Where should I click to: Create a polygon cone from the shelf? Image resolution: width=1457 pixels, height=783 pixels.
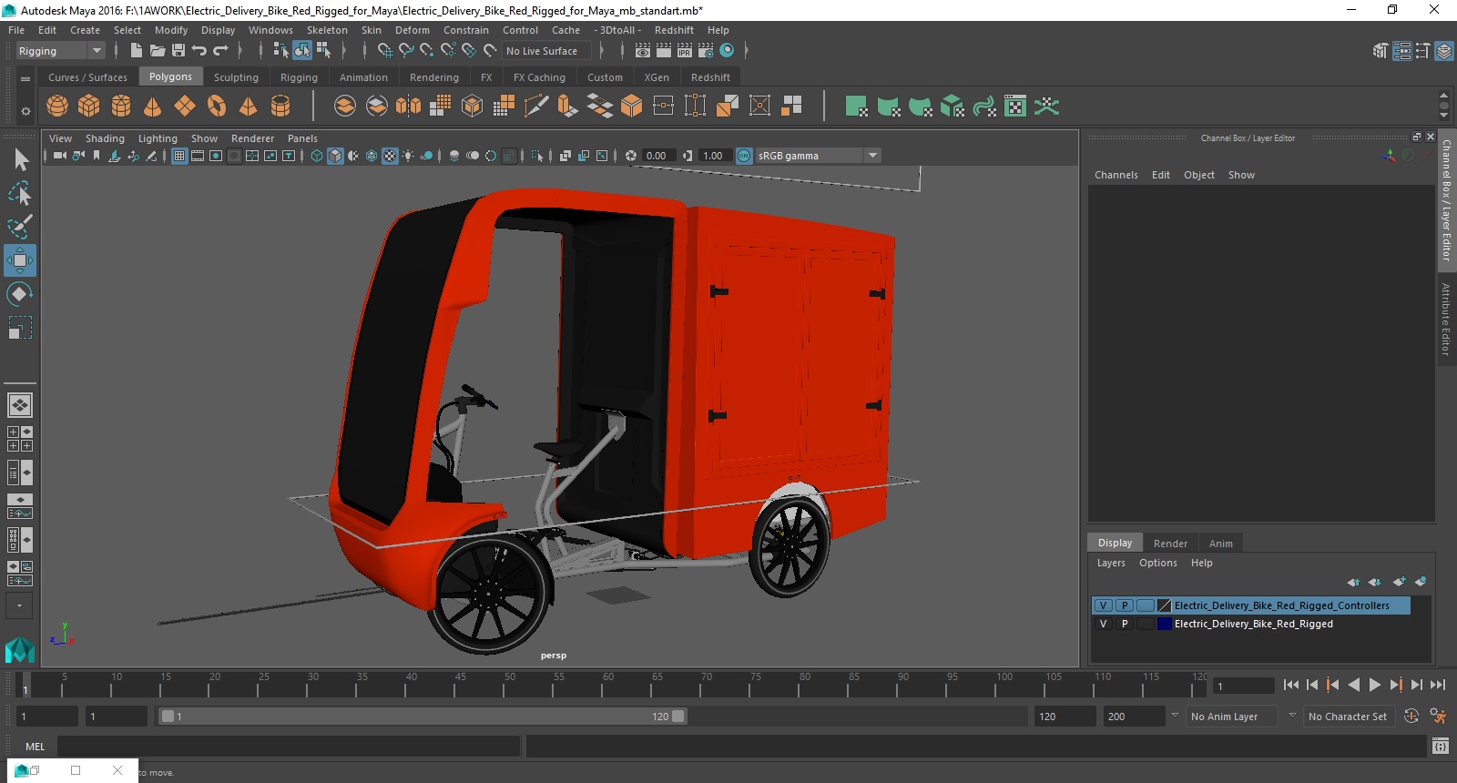point(153,107)
